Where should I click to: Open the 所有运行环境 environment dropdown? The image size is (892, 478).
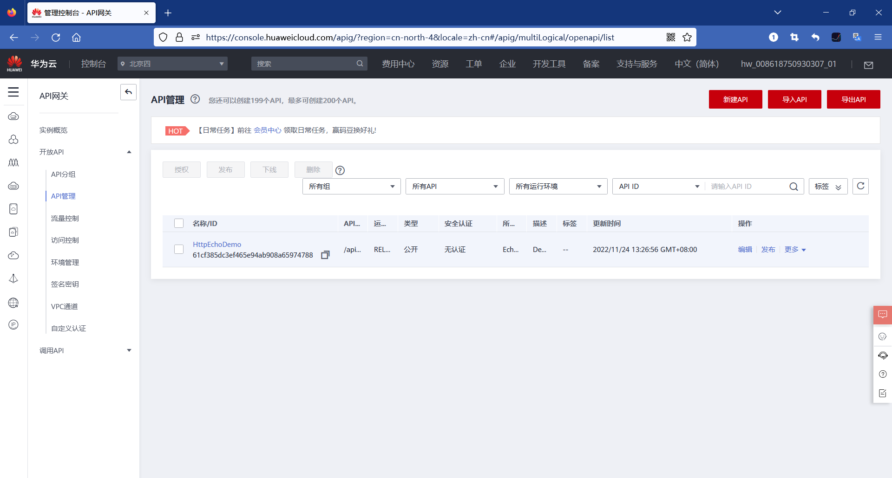pos(558,187)
